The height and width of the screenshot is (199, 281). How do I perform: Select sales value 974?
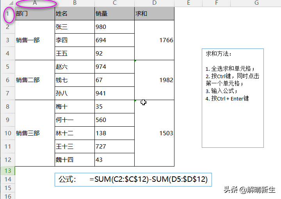[x=114, y=66]
